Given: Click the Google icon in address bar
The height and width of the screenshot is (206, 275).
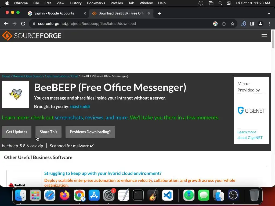Looking at the screenshot, I should pyautogui.click(x=215, y=24).
